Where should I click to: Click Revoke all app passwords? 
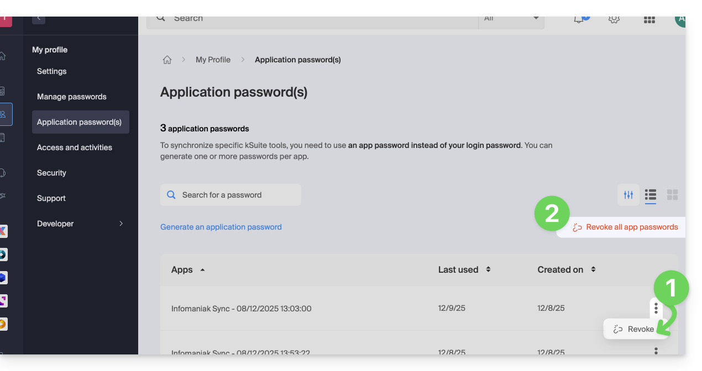[626, 227]
